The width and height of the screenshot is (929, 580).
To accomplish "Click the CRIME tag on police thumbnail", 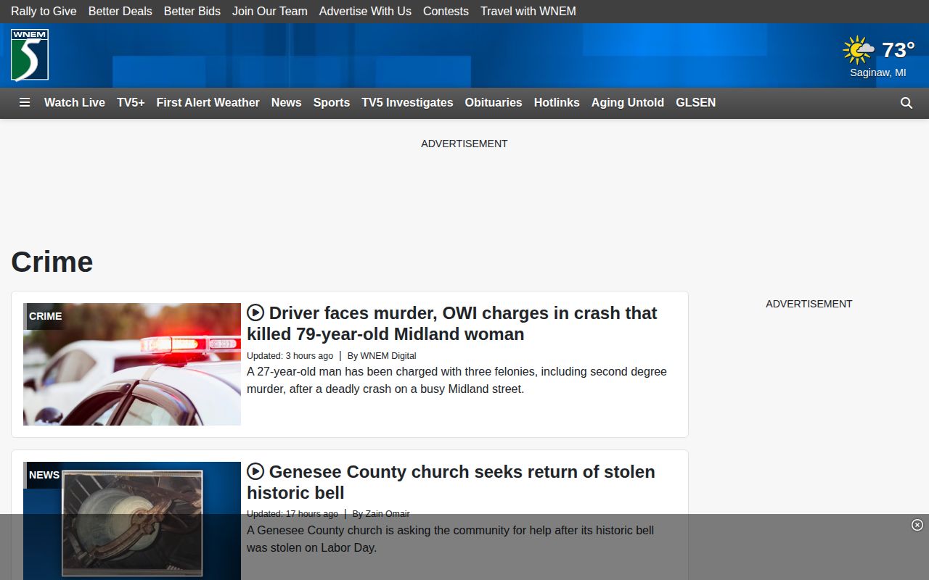I will click(x=45, y=316).
